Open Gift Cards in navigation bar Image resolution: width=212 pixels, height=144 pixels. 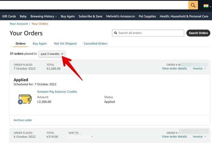9,16
